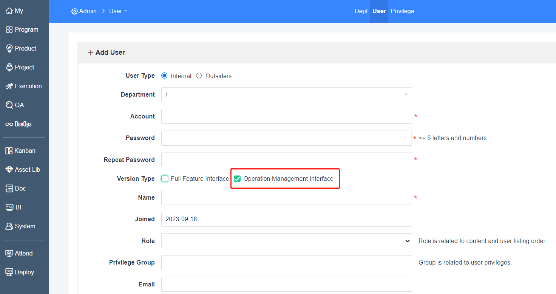Screen dimensions: 556x294
Task: Open QA from the sidebar icon
Action: pyautogui.click(x=9, y=105)
